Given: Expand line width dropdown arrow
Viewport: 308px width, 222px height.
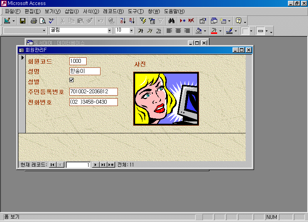Looking at the screenshot, I should point(251,31).
